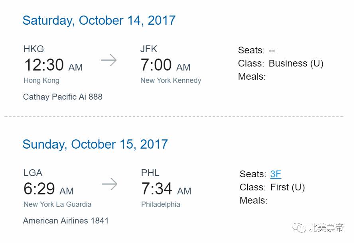This screenshot has height=243, width=355.
Task: Select the Saturday, October 14, 2017 heading
Action: click(x=99, y=20)
